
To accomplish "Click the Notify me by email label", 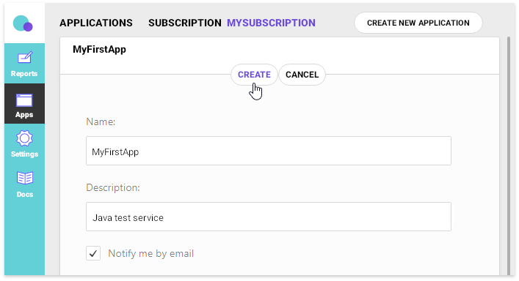I will 151,253.
